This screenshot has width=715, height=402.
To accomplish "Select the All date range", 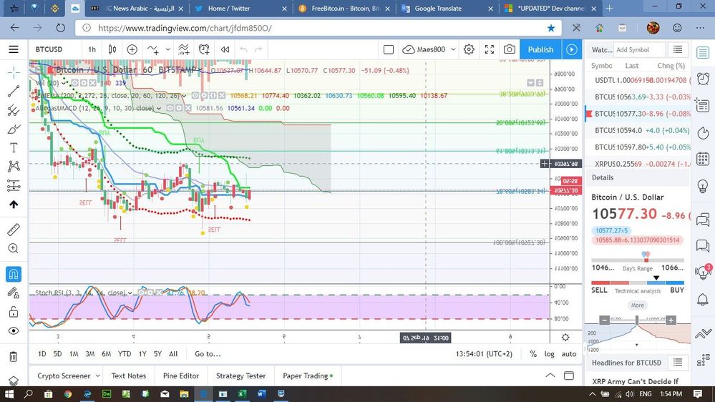I will pyautogui.click(x=173, y=353).
